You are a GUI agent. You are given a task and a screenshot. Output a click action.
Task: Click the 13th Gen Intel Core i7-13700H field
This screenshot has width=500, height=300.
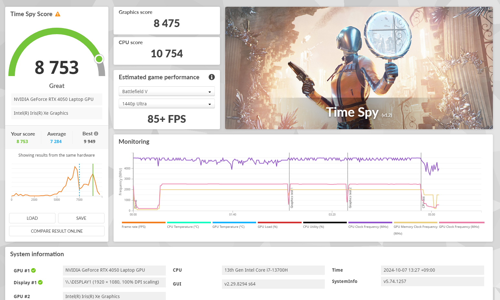click(273, 270)
